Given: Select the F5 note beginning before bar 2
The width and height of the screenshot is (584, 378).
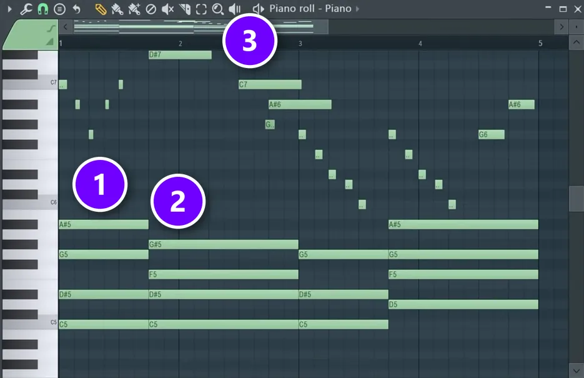Looking at the screenshot, I should (x=224, y=274).
